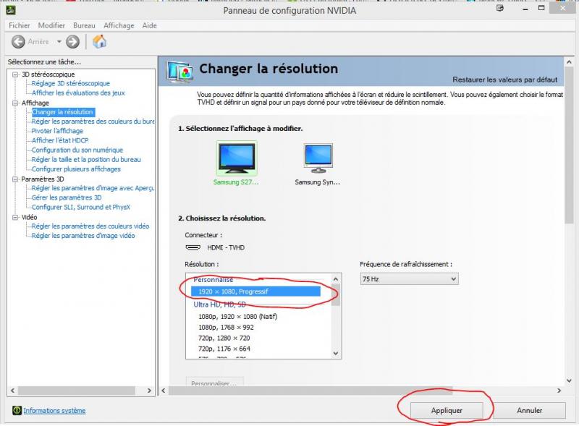Open Pivoter l'affichage in task tree

[57, 131]
